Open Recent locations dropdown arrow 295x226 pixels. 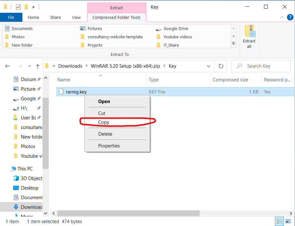click(x=29, y=66)
